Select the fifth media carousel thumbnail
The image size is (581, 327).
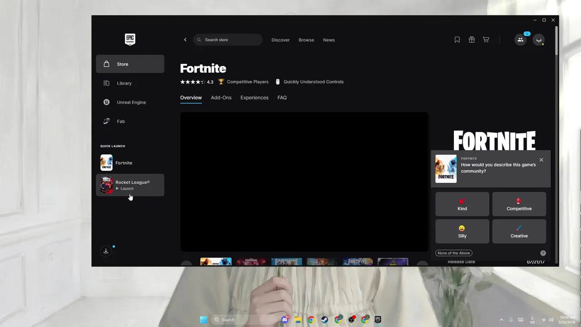[x=358, y=262]
